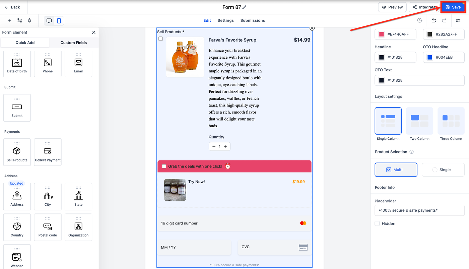Viewport: 469px width, 269px height.
Task: Add the Collect Payment element
Action: tap(48, 152)
